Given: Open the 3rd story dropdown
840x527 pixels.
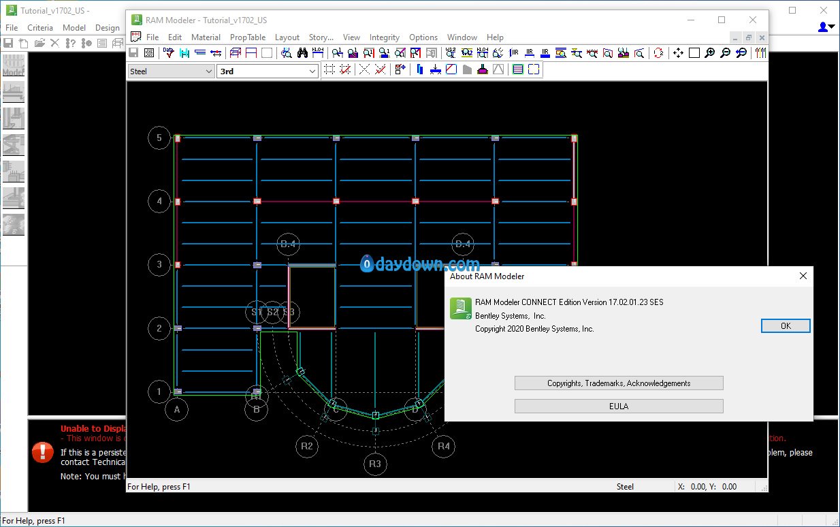Looking at the screenshot, I should pos(268,71).
